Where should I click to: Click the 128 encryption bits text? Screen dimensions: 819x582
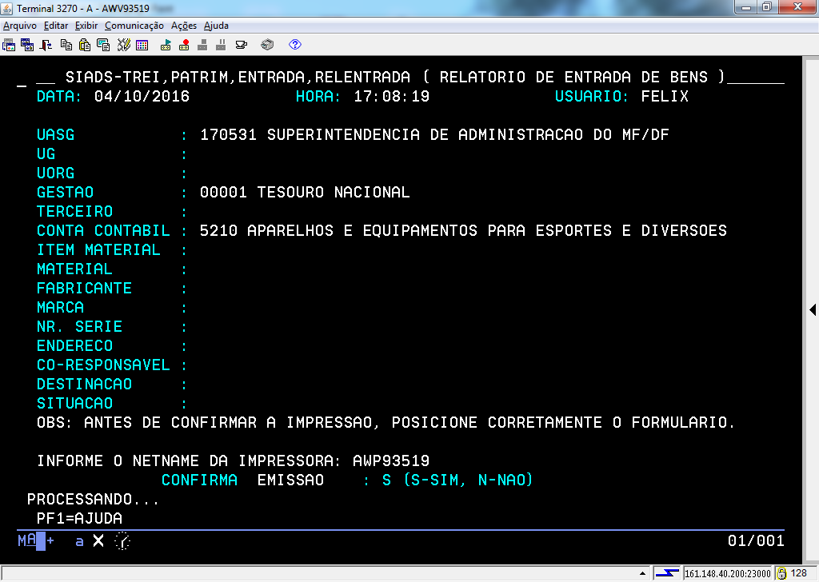click(799, 573)
